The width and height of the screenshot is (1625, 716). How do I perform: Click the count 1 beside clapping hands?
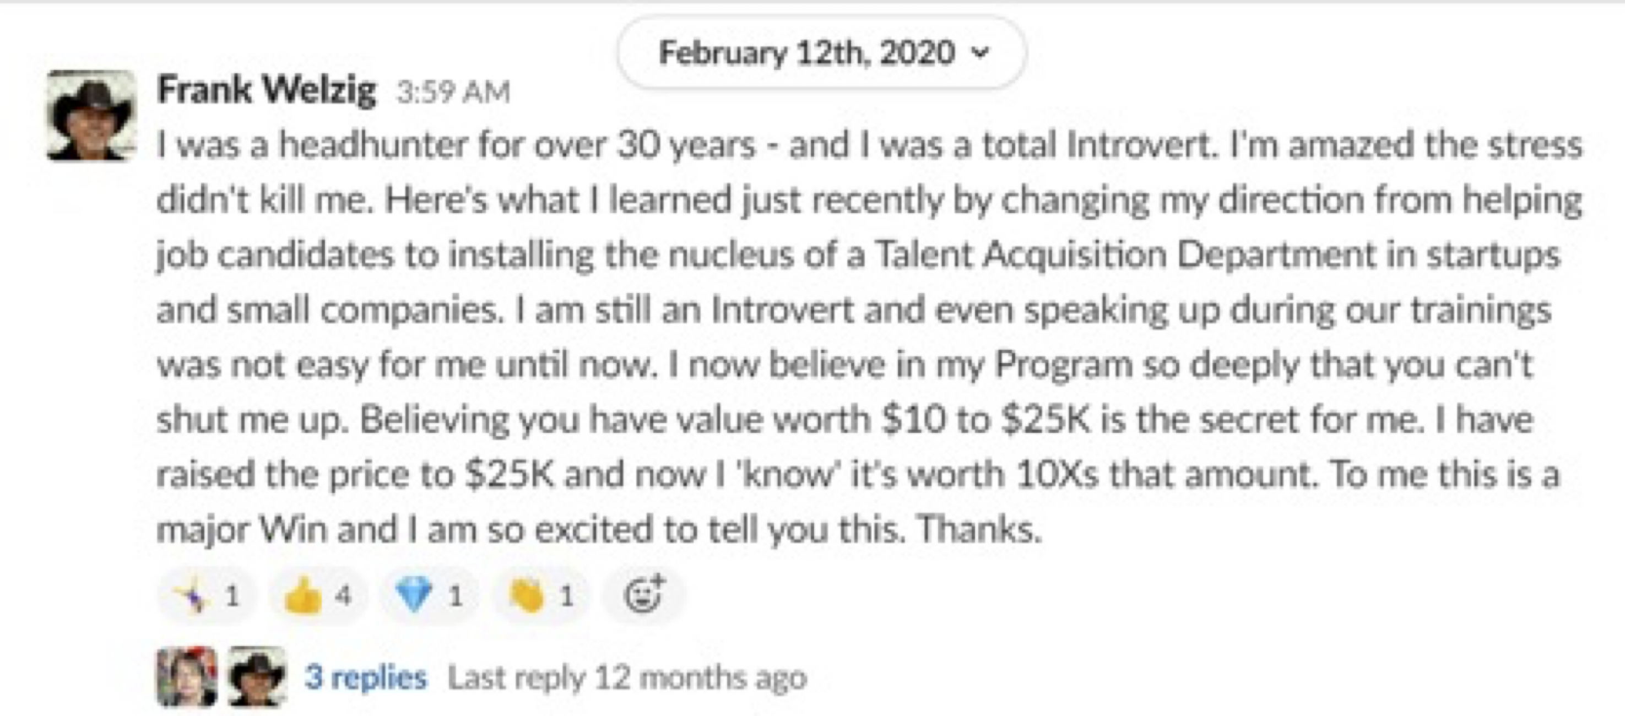pos(567,595)
